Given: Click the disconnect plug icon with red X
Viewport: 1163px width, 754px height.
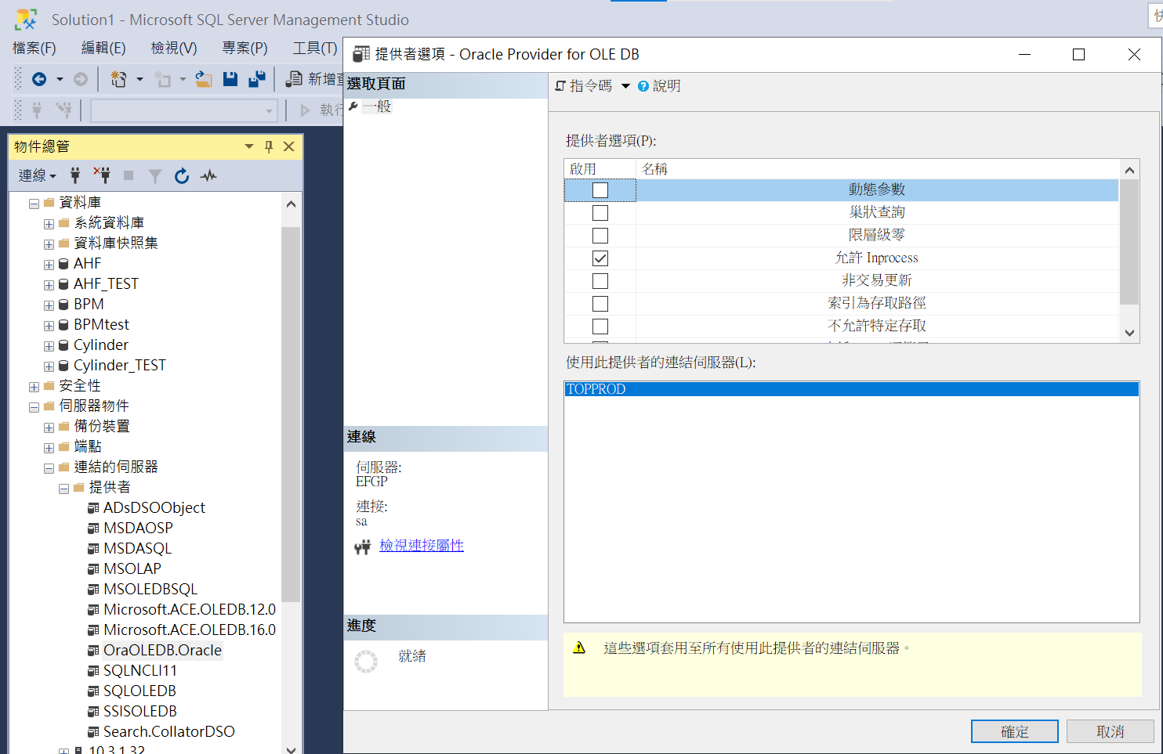Looking at the screenshot, I should click(102, 175).
